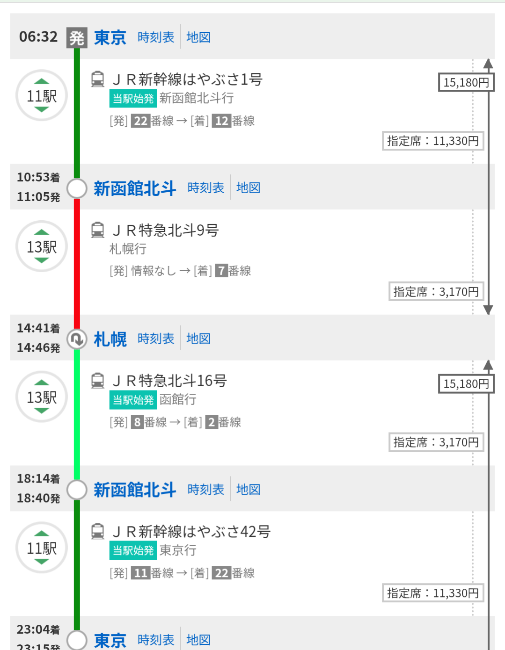The image size is (505, 650).
Task: Open 地図 for 札幌 station
Action: pyautogui.click(x=198, y=339)
